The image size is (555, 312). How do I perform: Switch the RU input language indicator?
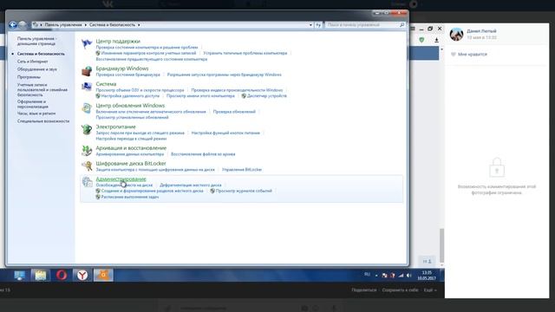367,275
